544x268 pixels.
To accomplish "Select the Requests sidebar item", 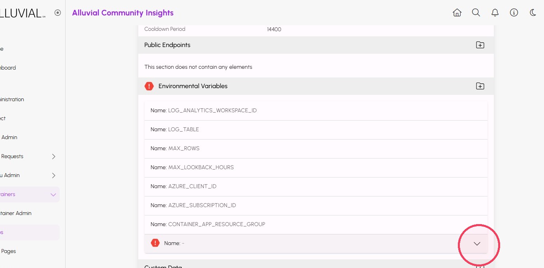I will (x=12, y=157).
